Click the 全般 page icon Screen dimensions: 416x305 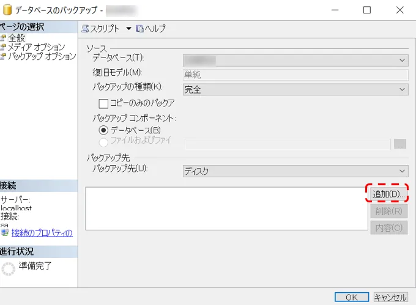point(3,39)
